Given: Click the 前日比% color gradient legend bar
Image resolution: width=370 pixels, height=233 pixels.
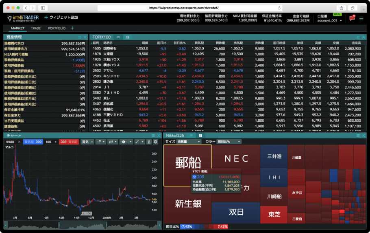Looking at the screenshot, I should [x=205, y=226].
